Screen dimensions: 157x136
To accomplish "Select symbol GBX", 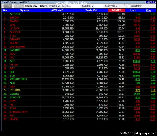I will (x=13, y=87).
